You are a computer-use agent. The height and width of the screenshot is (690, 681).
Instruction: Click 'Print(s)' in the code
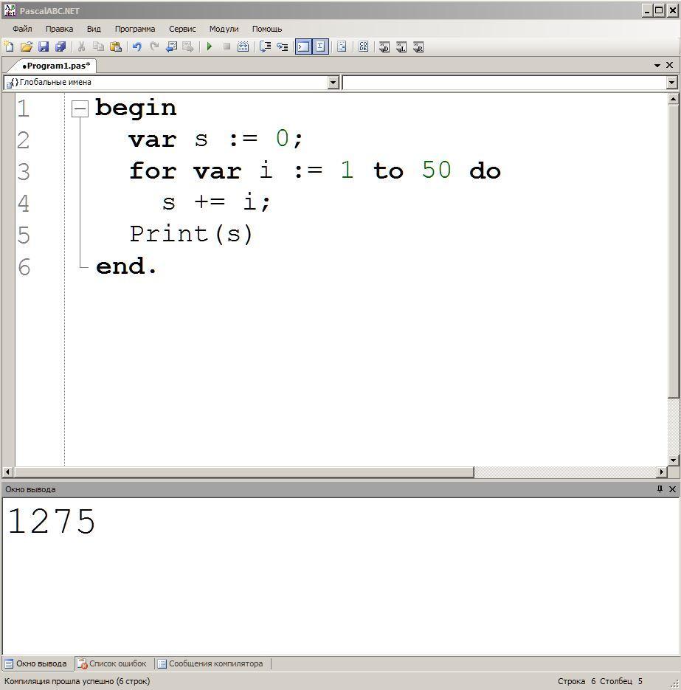point(191,234)
